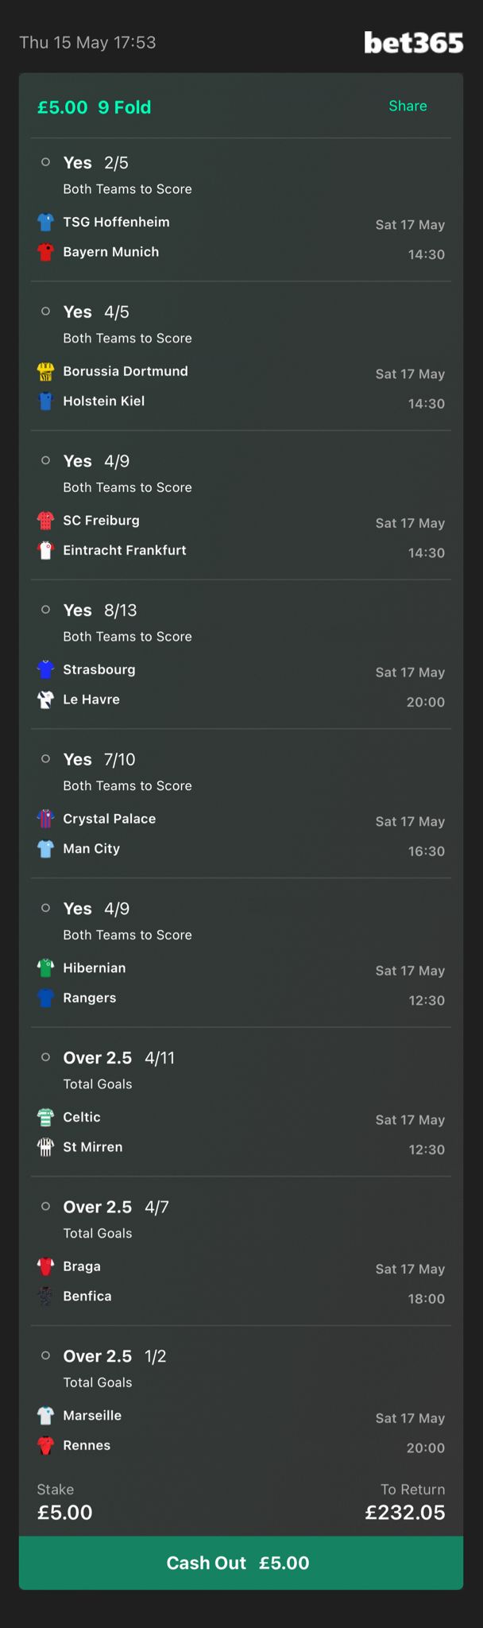Select the circle beside Yes 7/10 selection
This screenshot has width=483, height=1628.
point(46,759)
